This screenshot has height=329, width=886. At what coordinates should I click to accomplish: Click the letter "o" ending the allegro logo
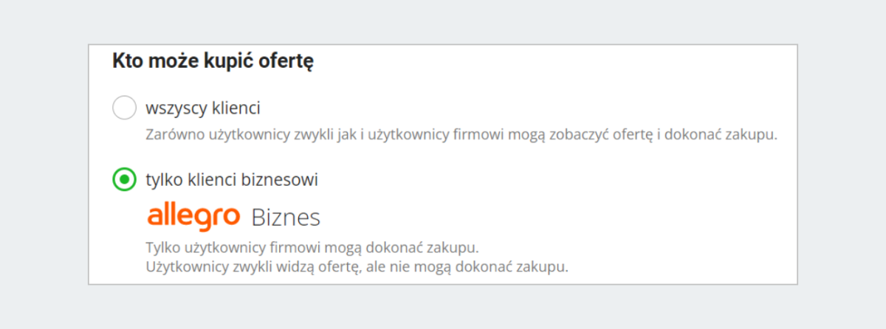pyautogui.click(x=231, y=217)
